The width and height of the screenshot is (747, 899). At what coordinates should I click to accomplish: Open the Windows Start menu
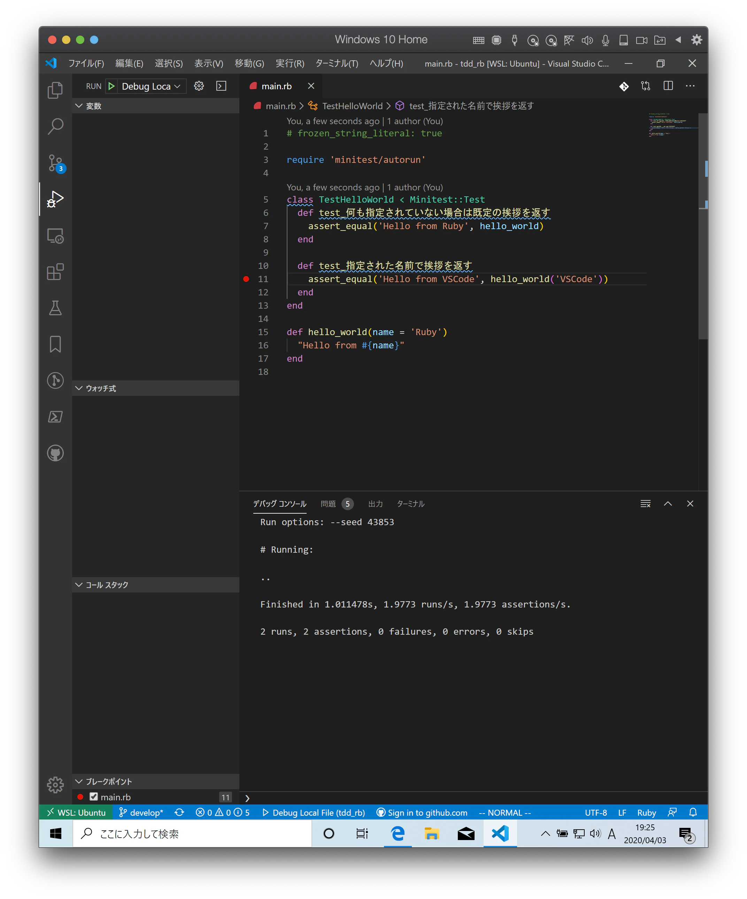[56, 833]
